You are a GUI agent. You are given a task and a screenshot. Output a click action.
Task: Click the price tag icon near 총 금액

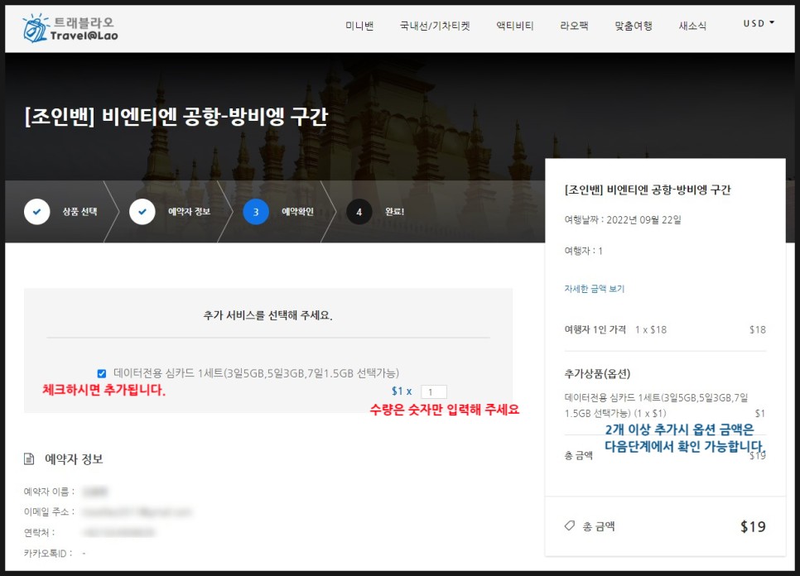569,526
